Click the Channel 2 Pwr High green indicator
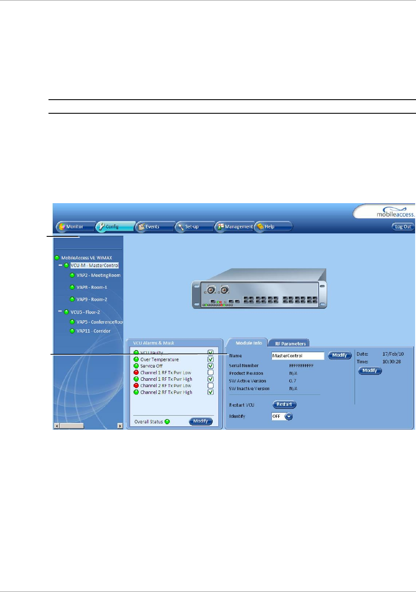This screenshot has width=416, height=592. click(136, 392)
